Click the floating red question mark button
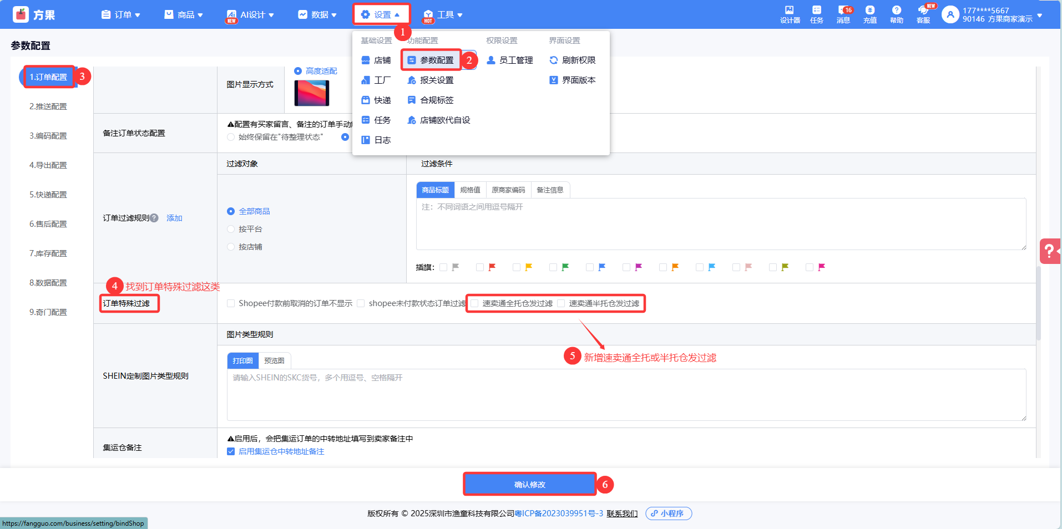Viewport: 1062px width, 529px height. point(1050,251)
